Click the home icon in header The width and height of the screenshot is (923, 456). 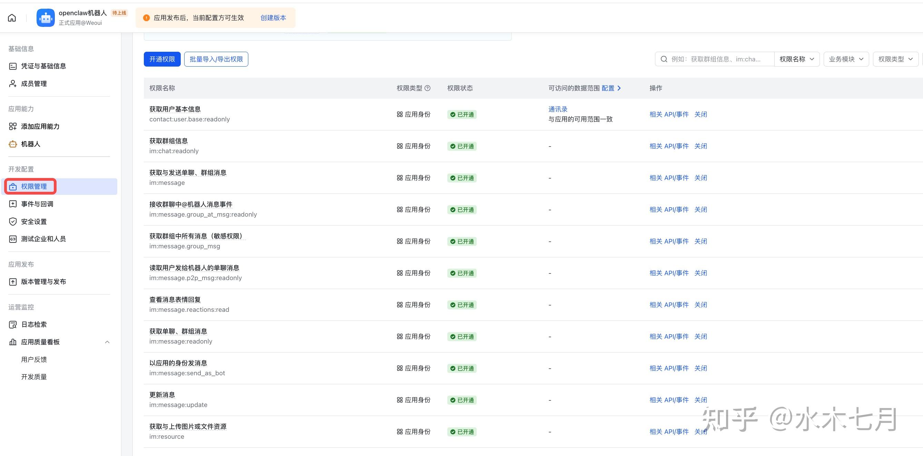12,18
